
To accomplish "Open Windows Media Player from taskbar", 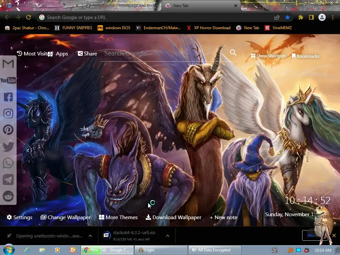I will click(57, 250).
